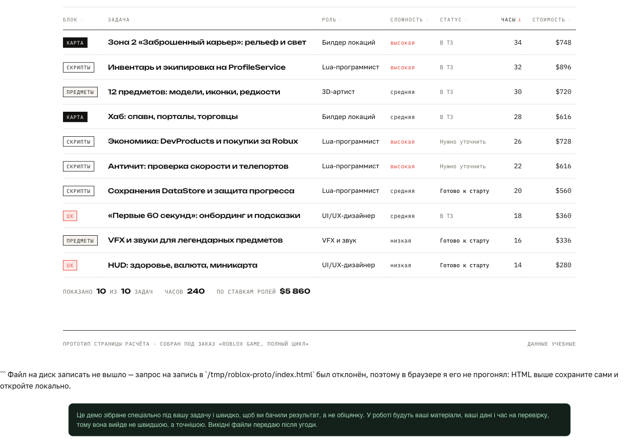Screen dimensions: 639x446
Task: Click the ПРЕДМЕТЫ tag beside 12 предметов task
Action: pyautogui.click(x=80, y=92)
